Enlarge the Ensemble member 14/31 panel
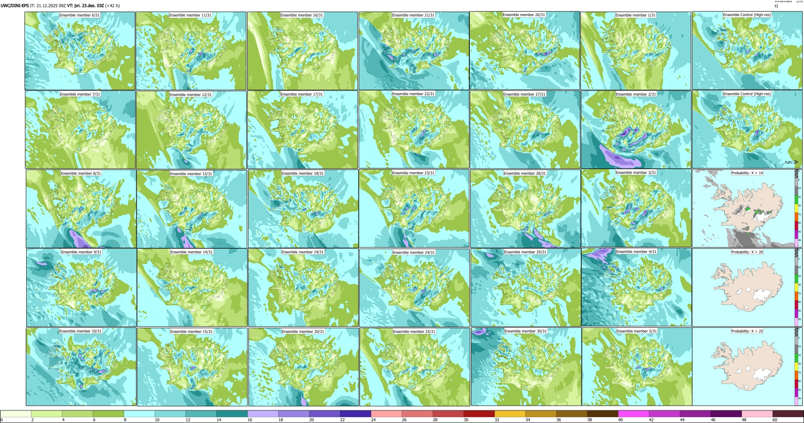The height and width of the screenshot is (423, 804). click(x=192, y=288)
